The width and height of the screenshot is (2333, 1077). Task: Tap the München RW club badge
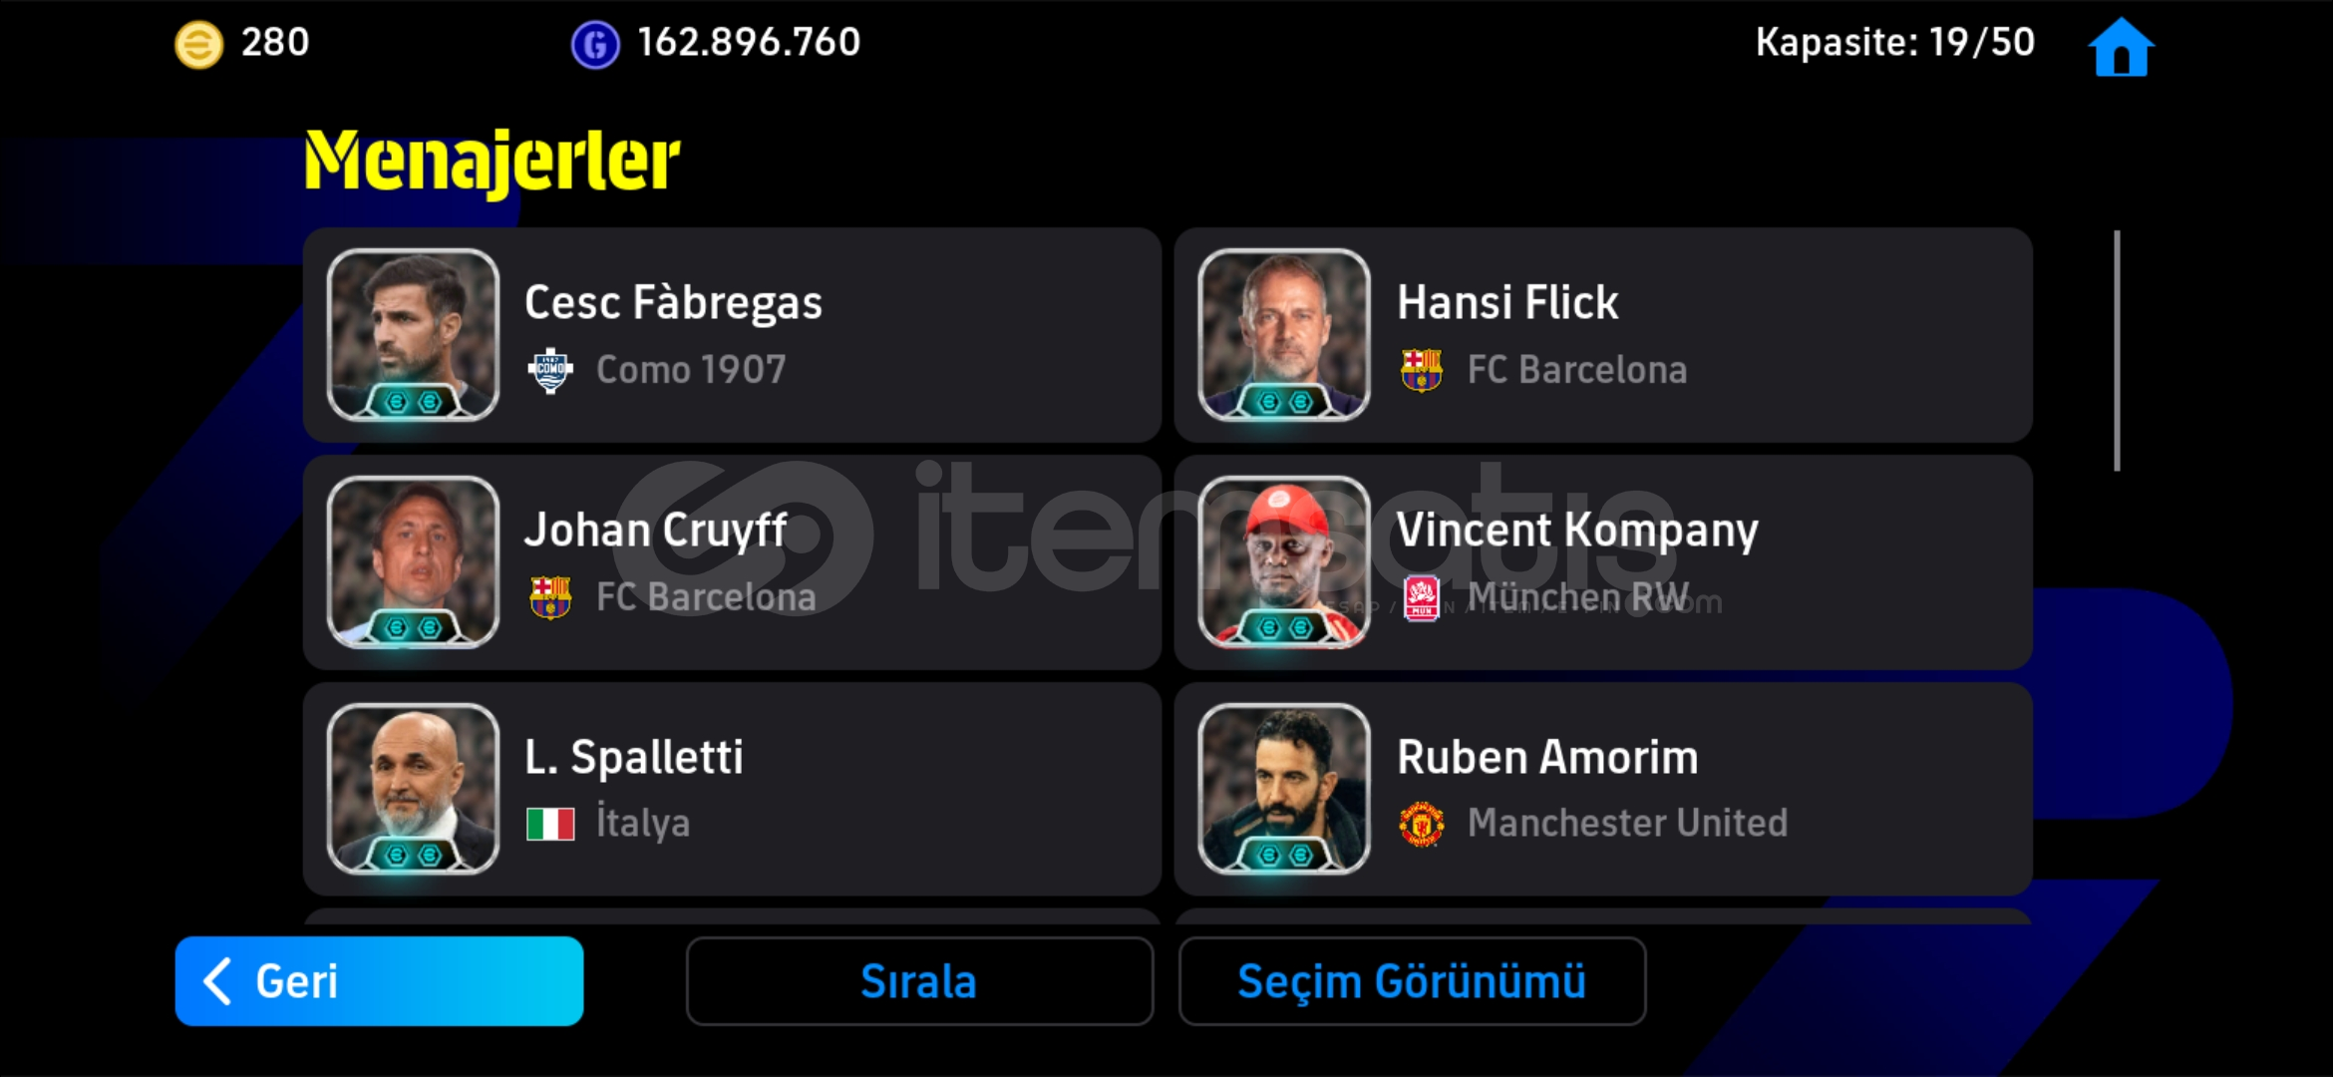click(x=1422, y=598)
